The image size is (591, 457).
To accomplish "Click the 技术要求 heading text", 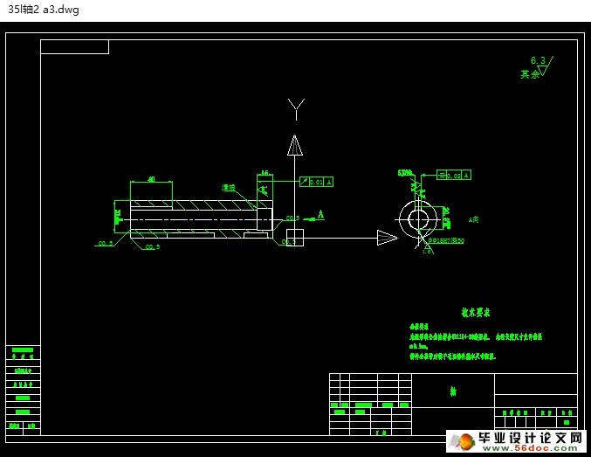I will click(476, 312).
